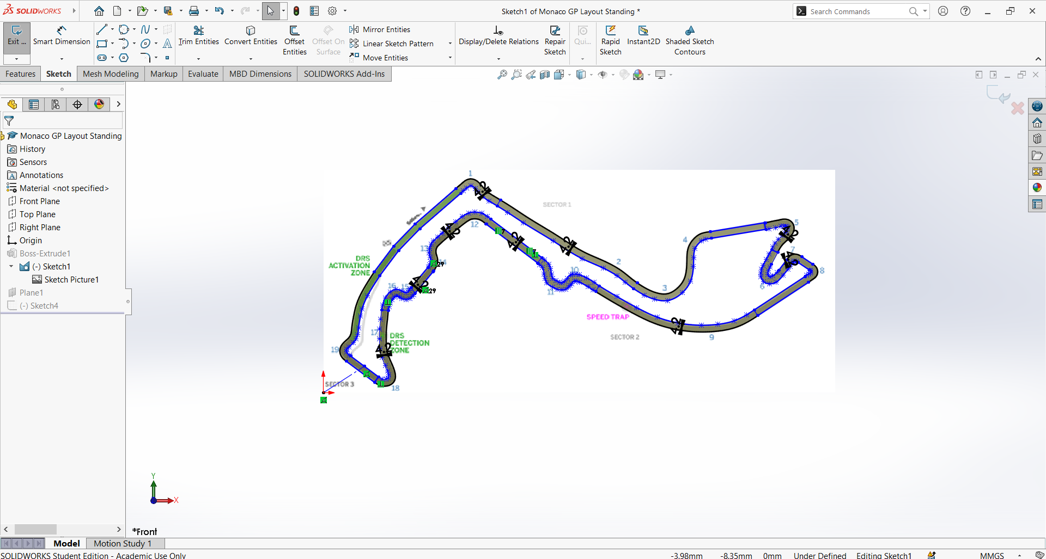Screen dimensions: 1046x559
Task: Open Display/Delete Relations dropdown arrow
Action: [498, 58]
